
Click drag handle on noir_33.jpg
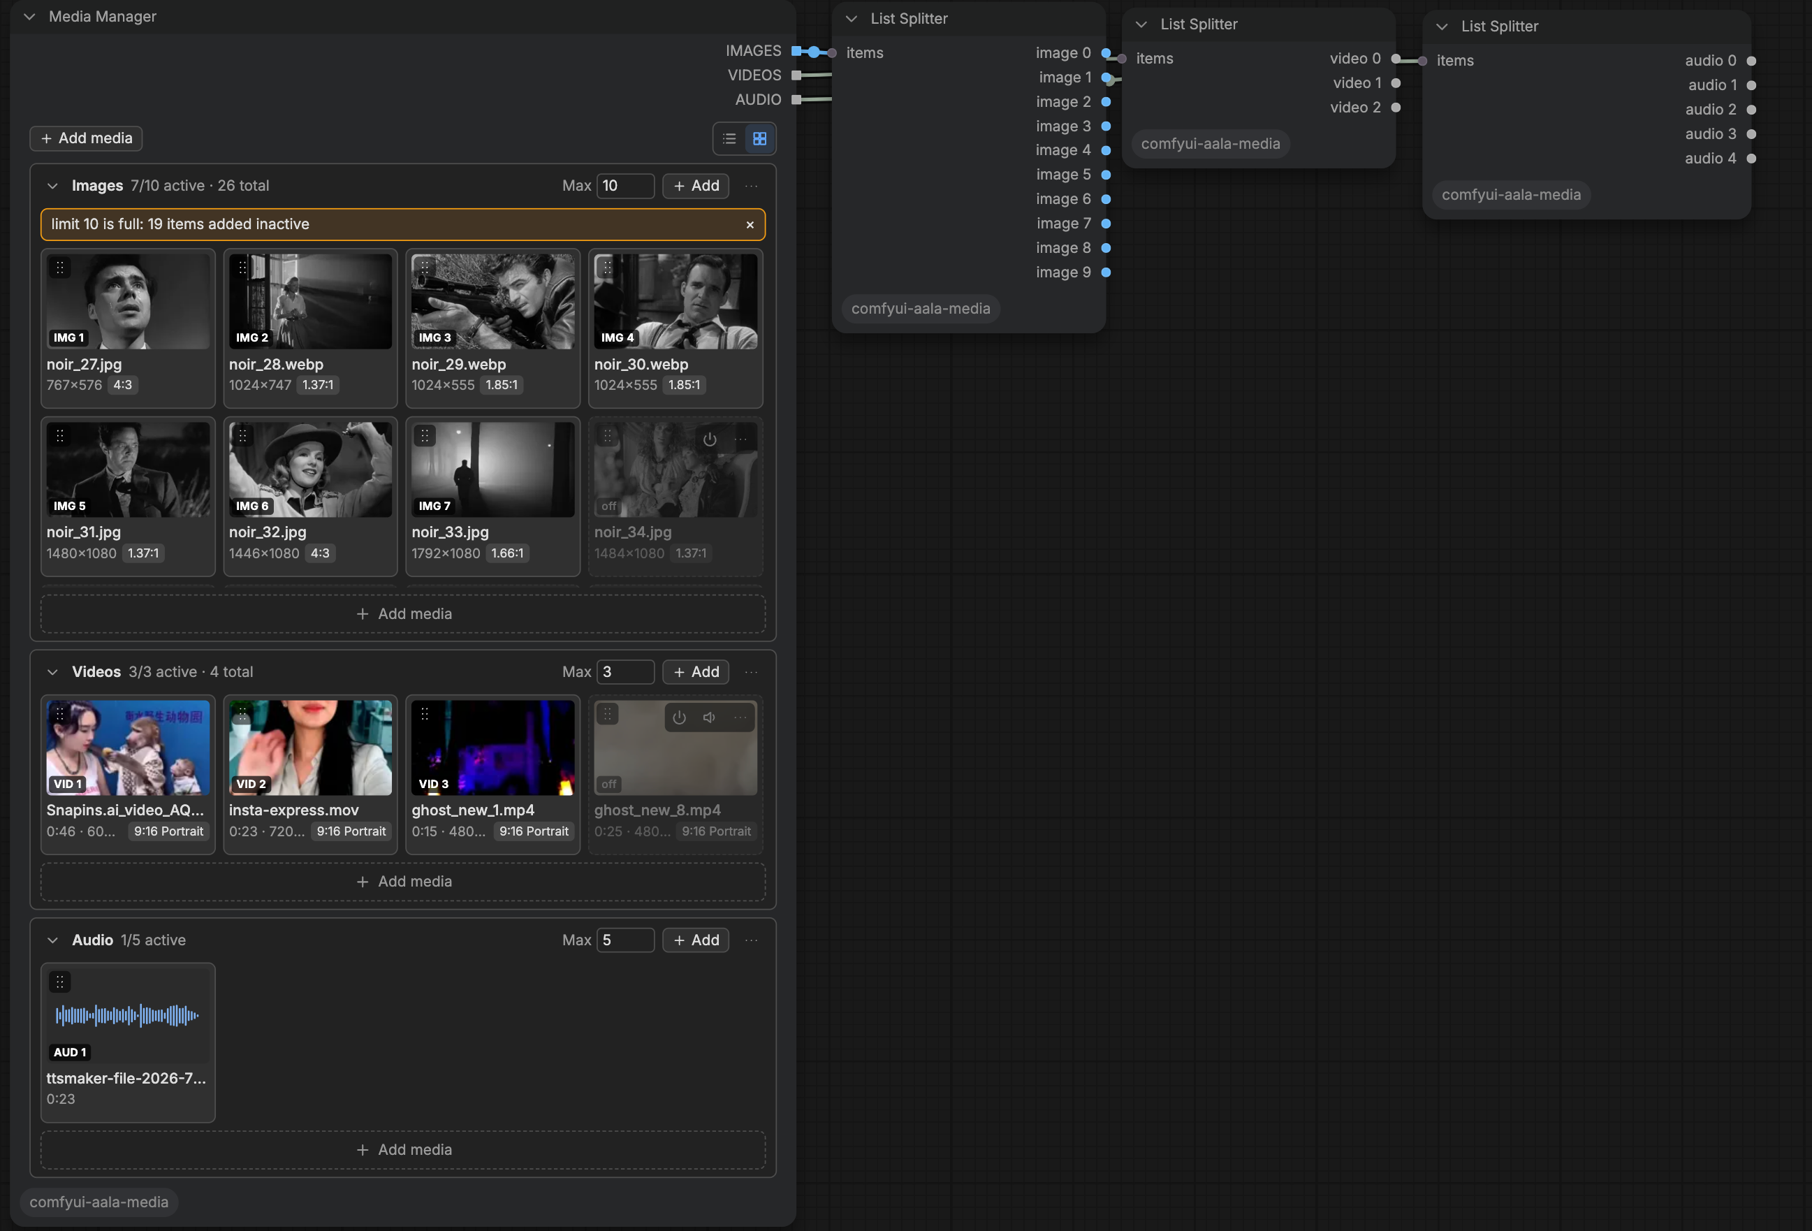click(425, 436)
